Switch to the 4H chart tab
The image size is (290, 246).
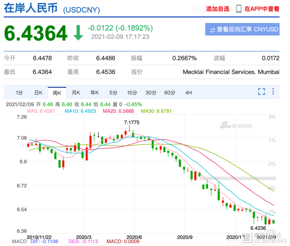(189, 93)
